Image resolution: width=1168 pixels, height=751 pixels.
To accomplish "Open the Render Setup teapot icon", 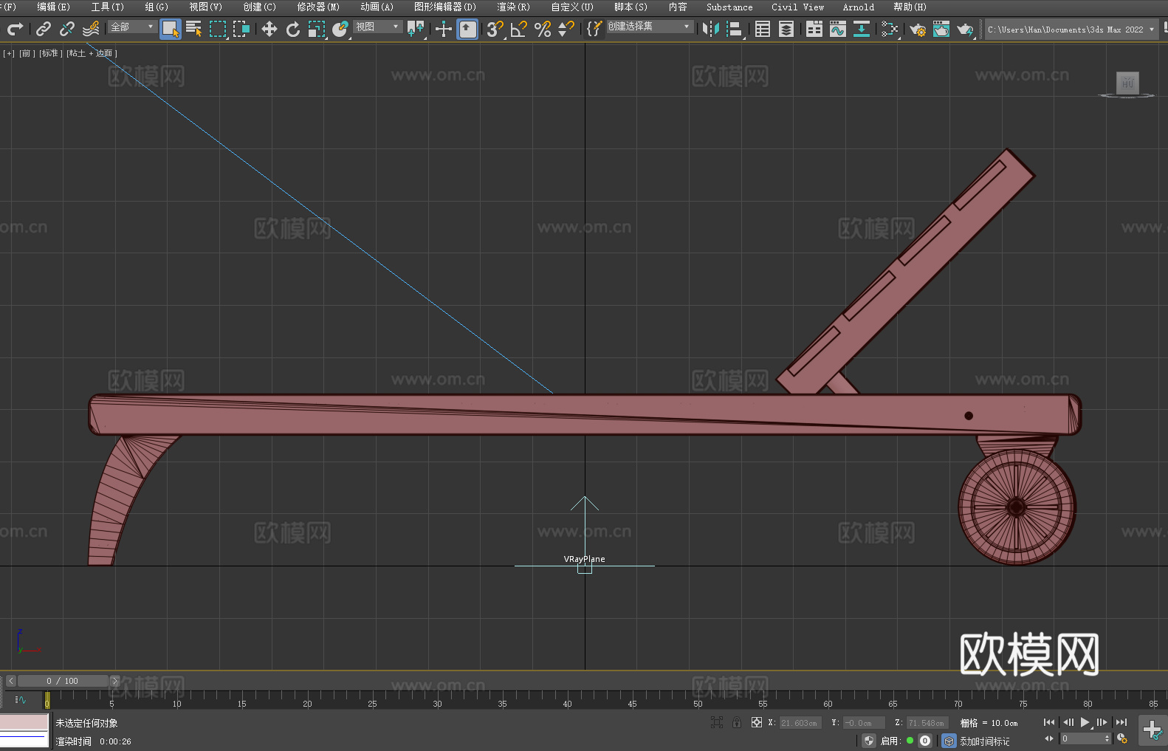I will coord(917,29).
